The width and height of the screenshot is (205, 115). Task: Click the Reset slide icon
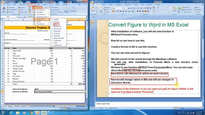[x=107, y=10]
